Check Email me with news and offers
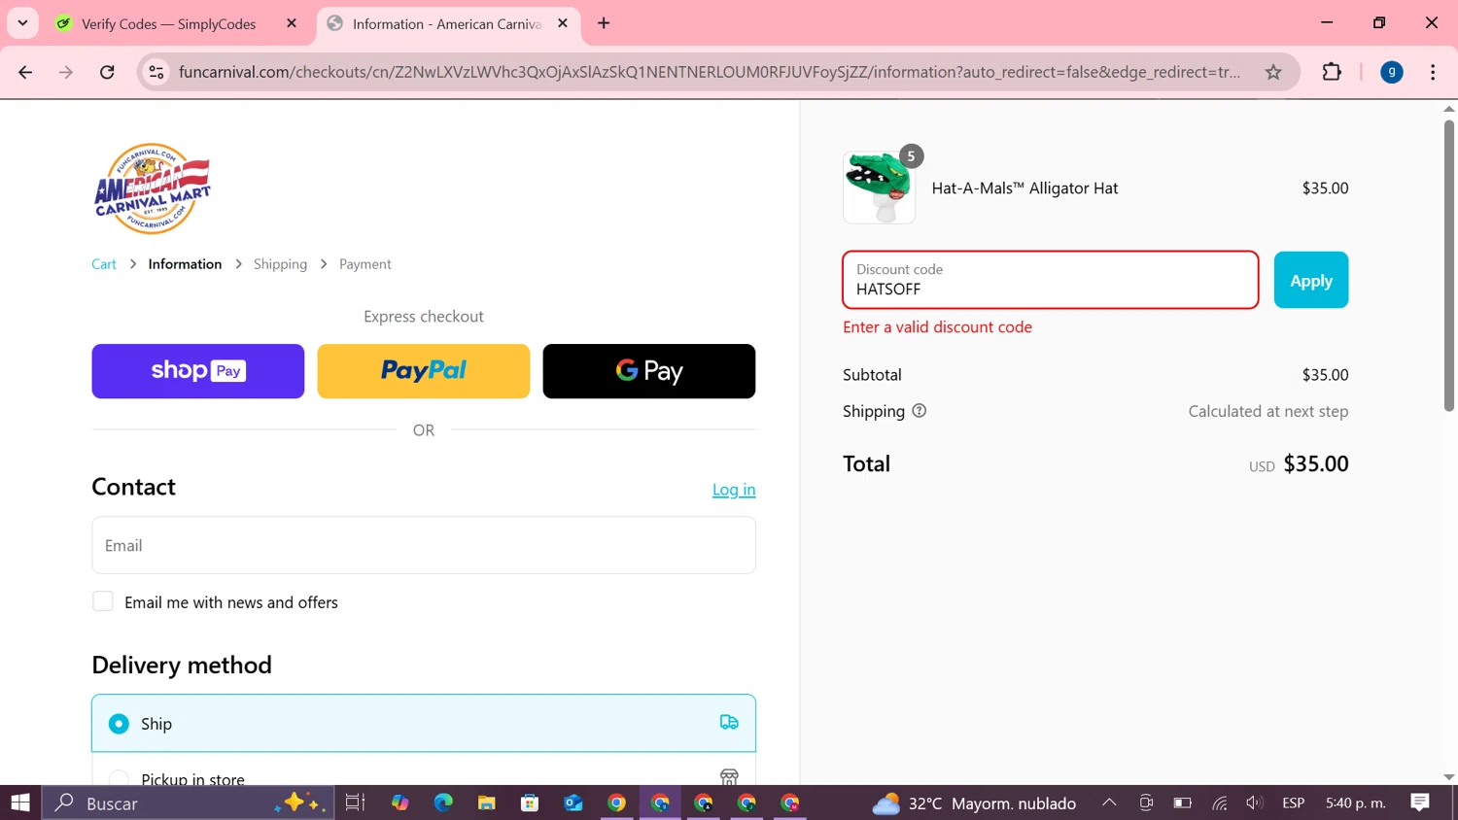The image size is (1458, 820). 103,601
